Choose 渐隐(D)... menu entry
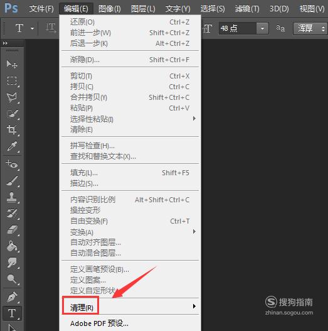This screenshot has height=331, width=328. coord(130,60)
